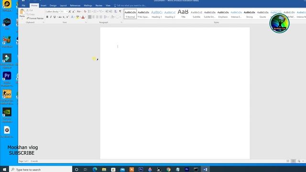Open the Mail app on the taskbar
The image size is (306, 172).
coord(122,170)
